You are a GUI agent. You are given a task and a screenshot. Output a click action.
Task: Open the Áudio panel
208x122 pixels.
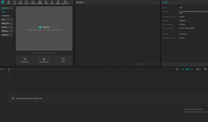click(x=9, y=2)
